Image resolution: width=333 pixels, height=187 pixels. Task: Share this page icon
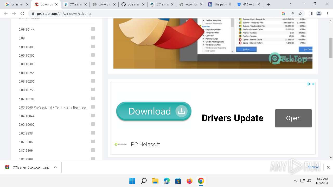point(292,14)
